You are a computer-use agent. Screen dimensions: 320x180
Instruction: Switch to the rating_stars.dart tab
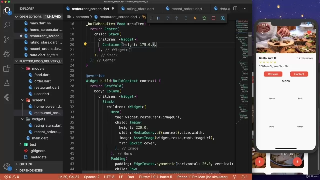[x=140, y=9]
